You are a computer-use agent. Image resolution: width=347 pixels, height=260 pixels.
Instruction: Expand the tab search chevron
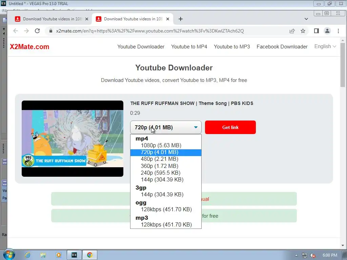pos(306,19)
